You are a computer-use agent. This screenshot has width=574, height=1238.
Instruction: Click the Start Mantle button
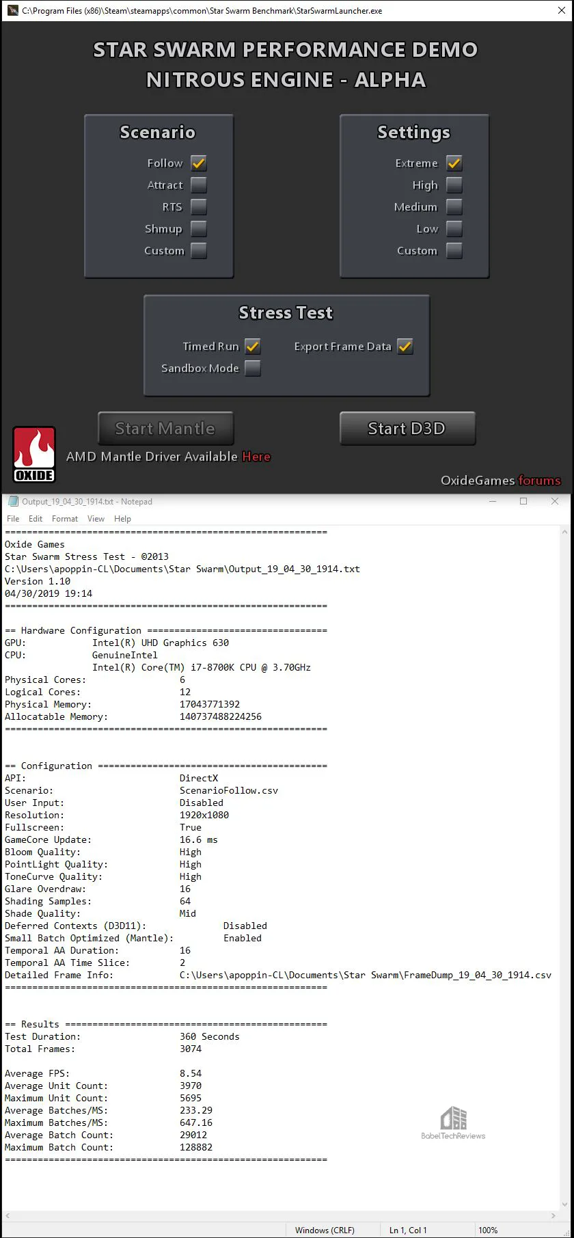(165, 429)
